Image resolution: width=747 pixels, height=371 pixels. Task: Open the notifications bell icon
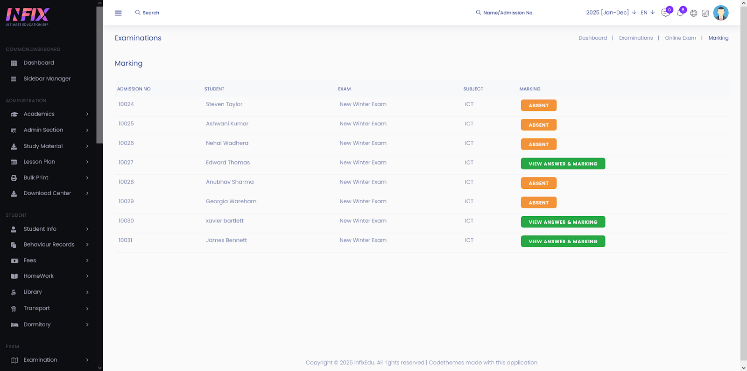pos(680,13)
